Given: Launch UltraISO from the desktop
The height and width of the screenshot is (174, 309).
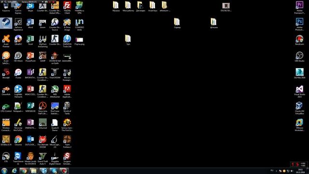Looking at the screenshot, I should [x=18, y=40].
